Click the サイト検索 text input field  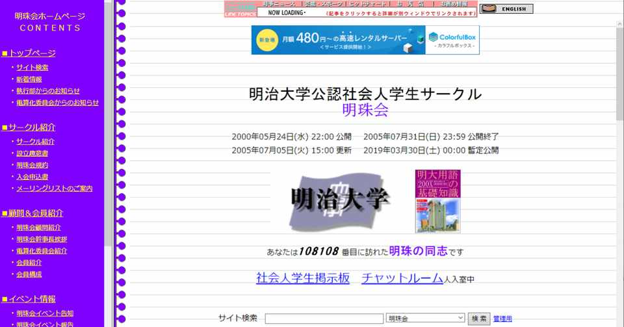(x=324, y=319)
